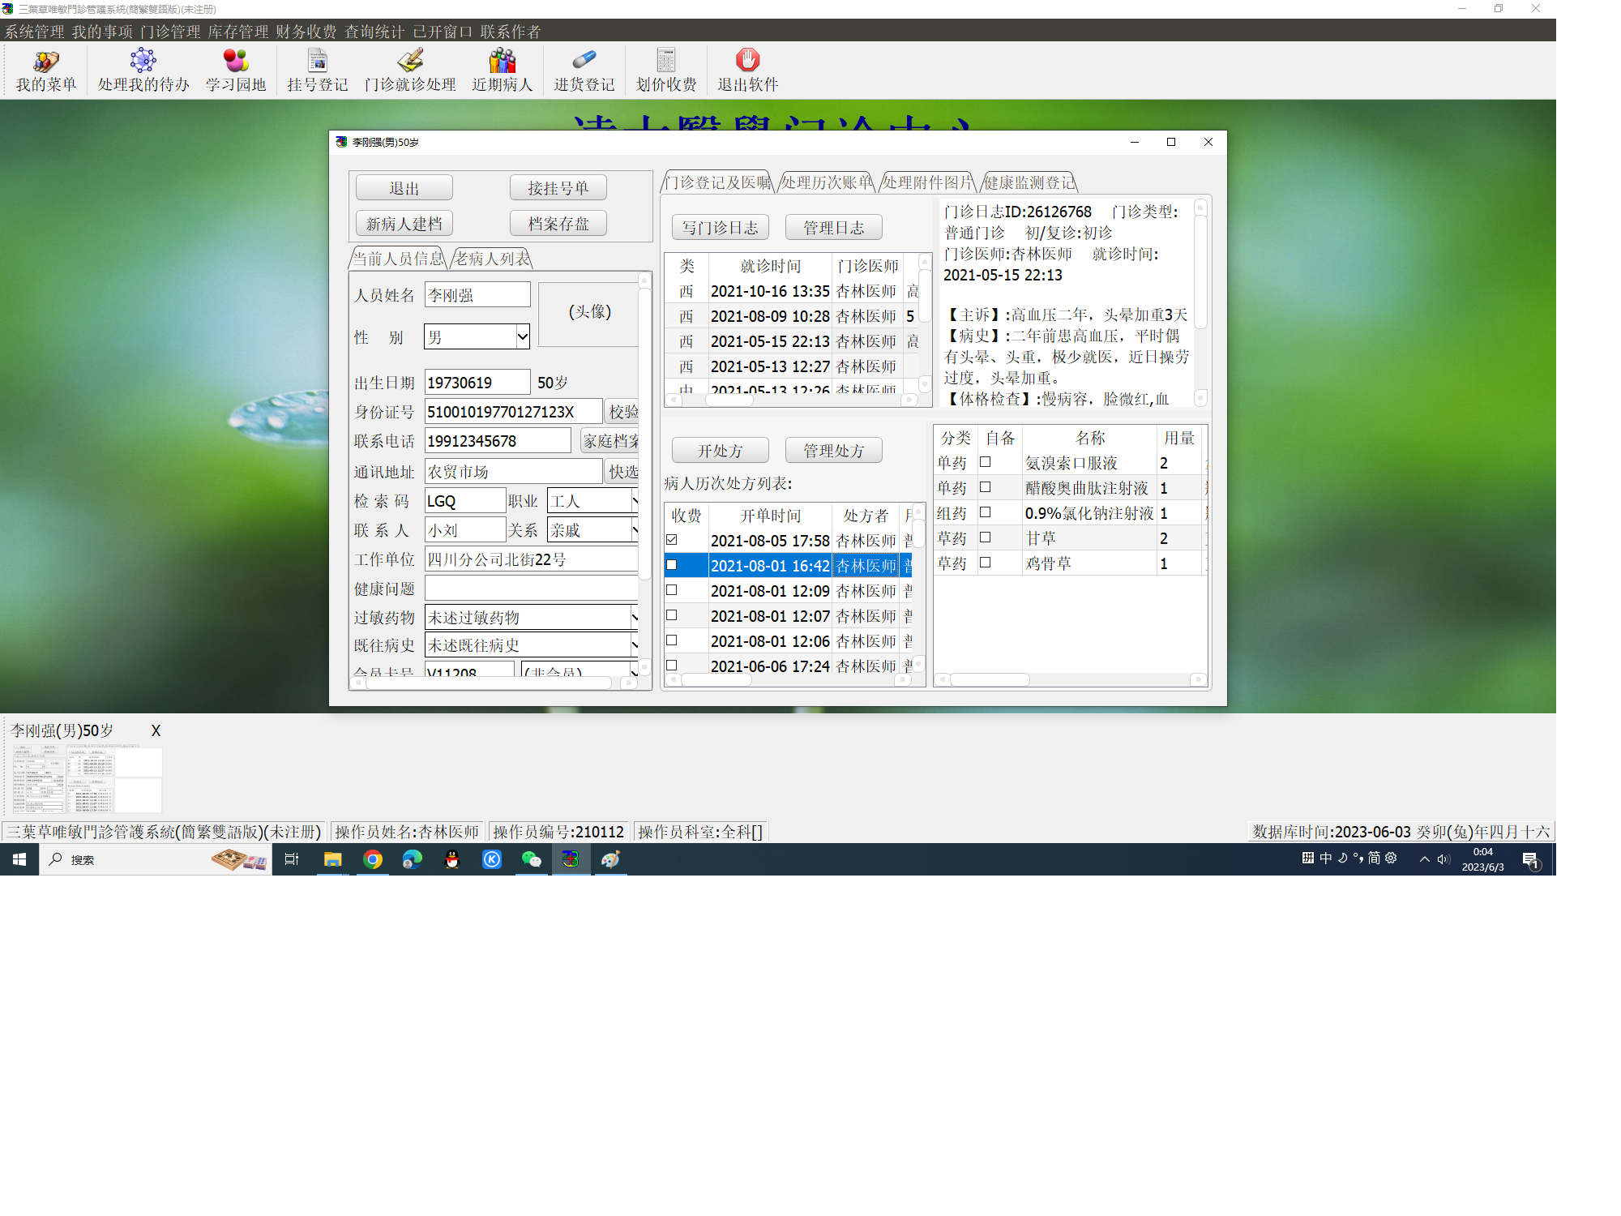Image resolution: width=1621 pixels, height=1216 pixels.
Task: Click 新病人建档 button
Action: [404, 224]
